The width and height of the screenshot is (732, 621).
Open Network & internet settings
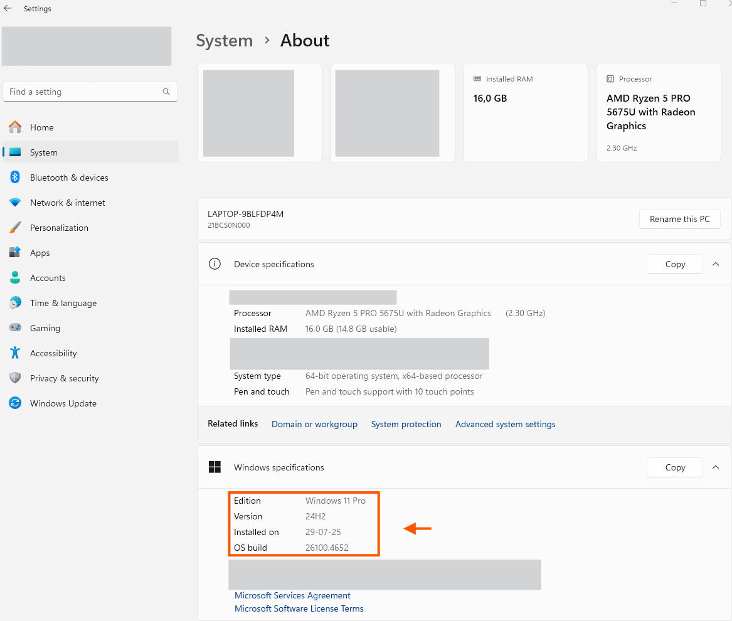(90, 203)
